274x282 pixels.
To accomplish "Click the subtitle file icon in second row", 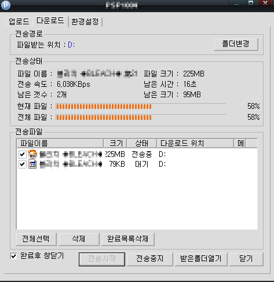I will [32, 164].
